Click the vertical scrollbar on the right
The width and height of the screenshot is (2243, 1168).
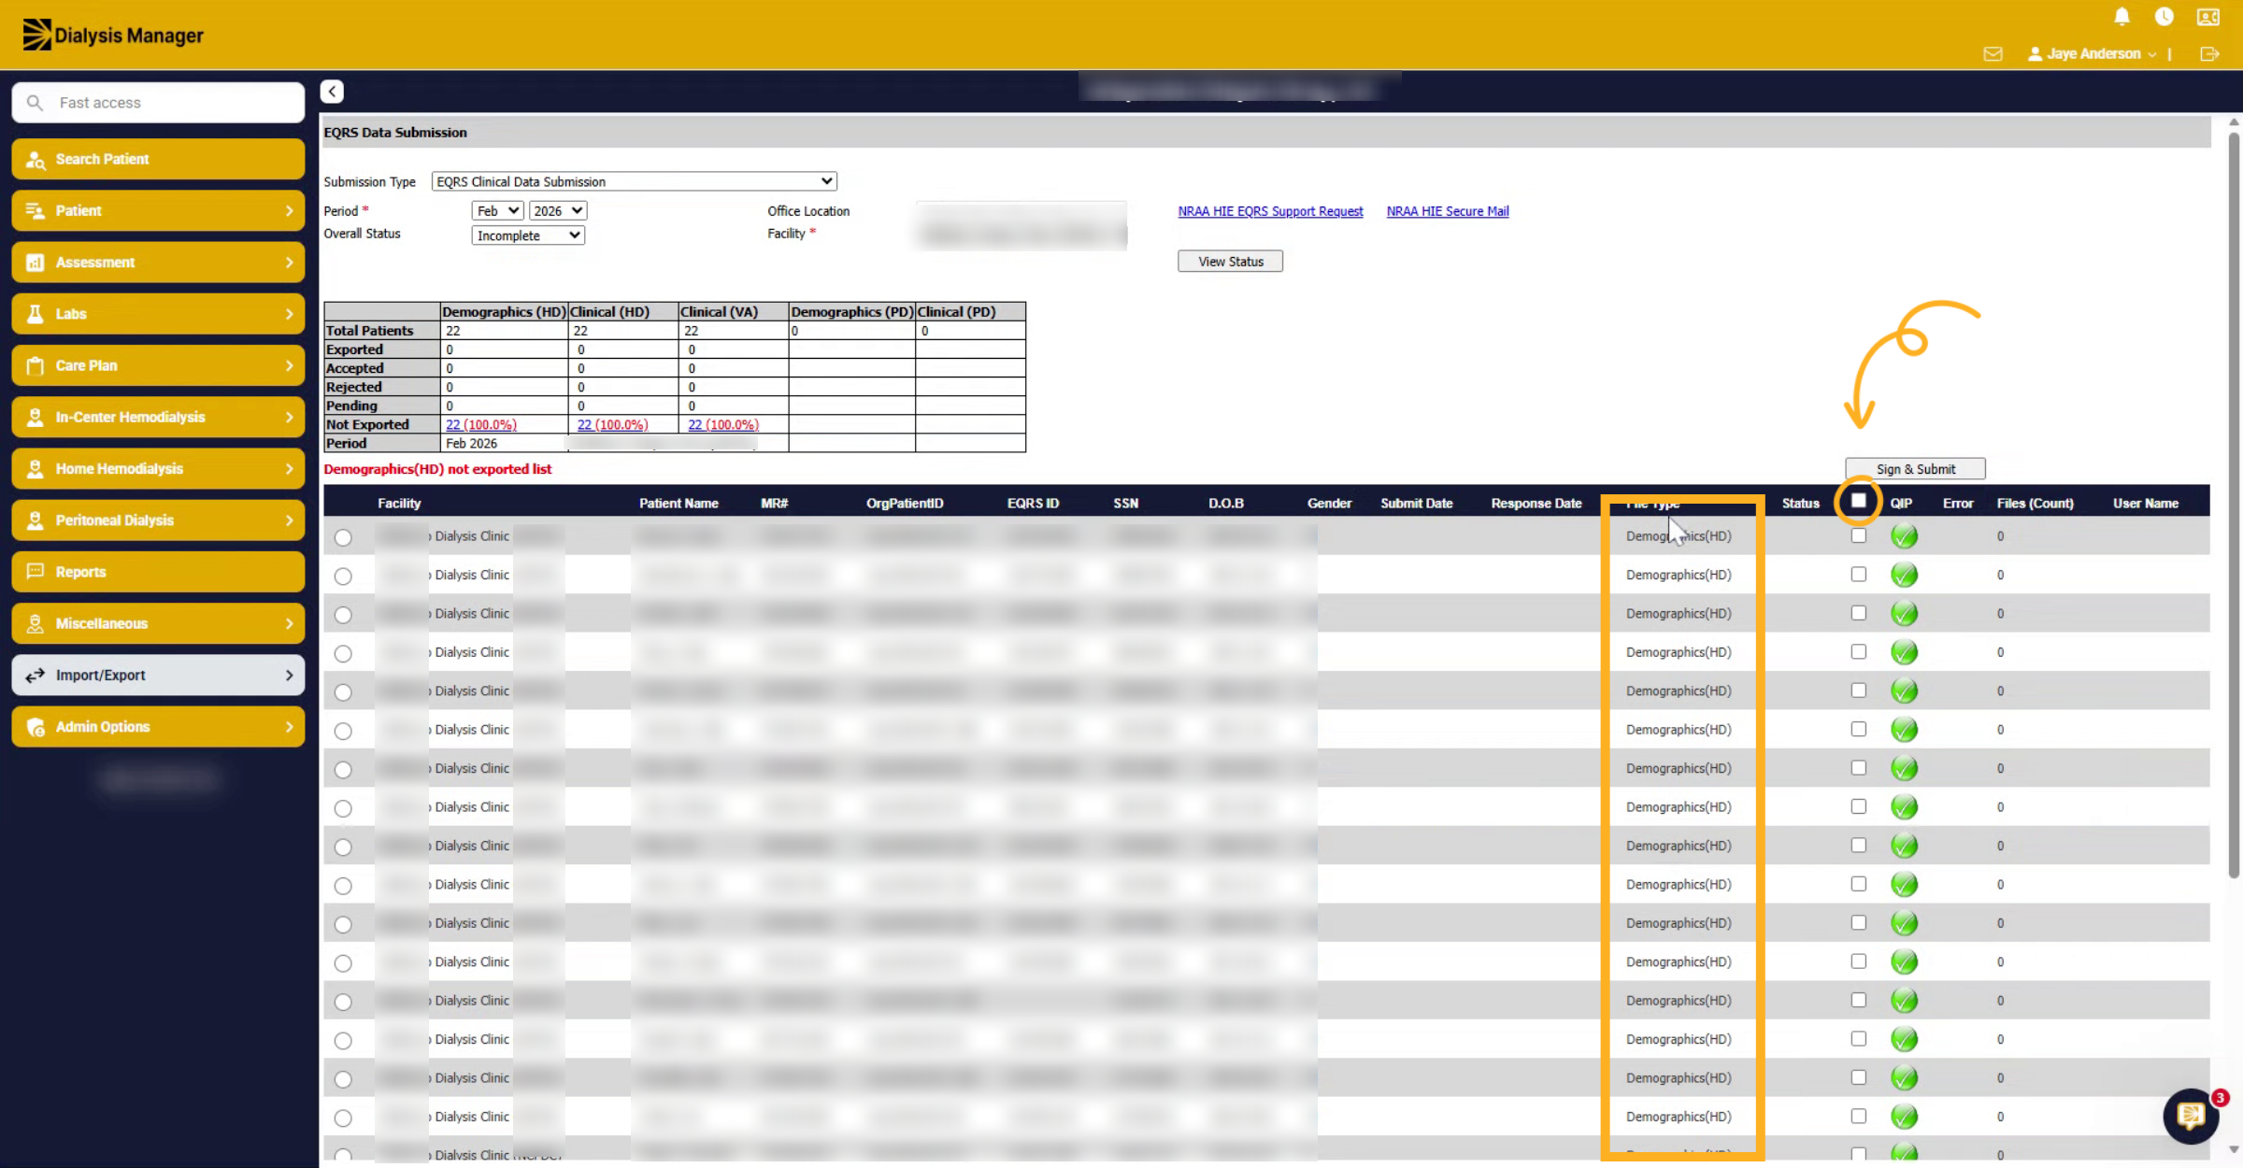coord(2234,505)
